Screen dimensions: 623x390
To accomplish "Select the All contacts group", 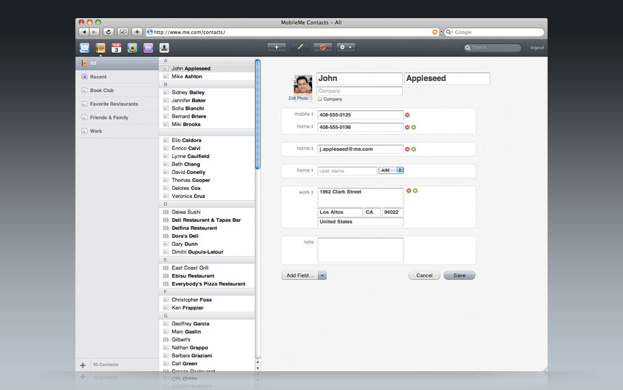I will click(x=117, y=63).
